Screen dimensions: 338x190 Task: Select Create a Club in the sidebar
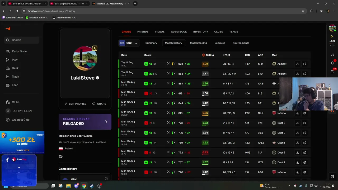pyautogui.click(x=18, y=120)
